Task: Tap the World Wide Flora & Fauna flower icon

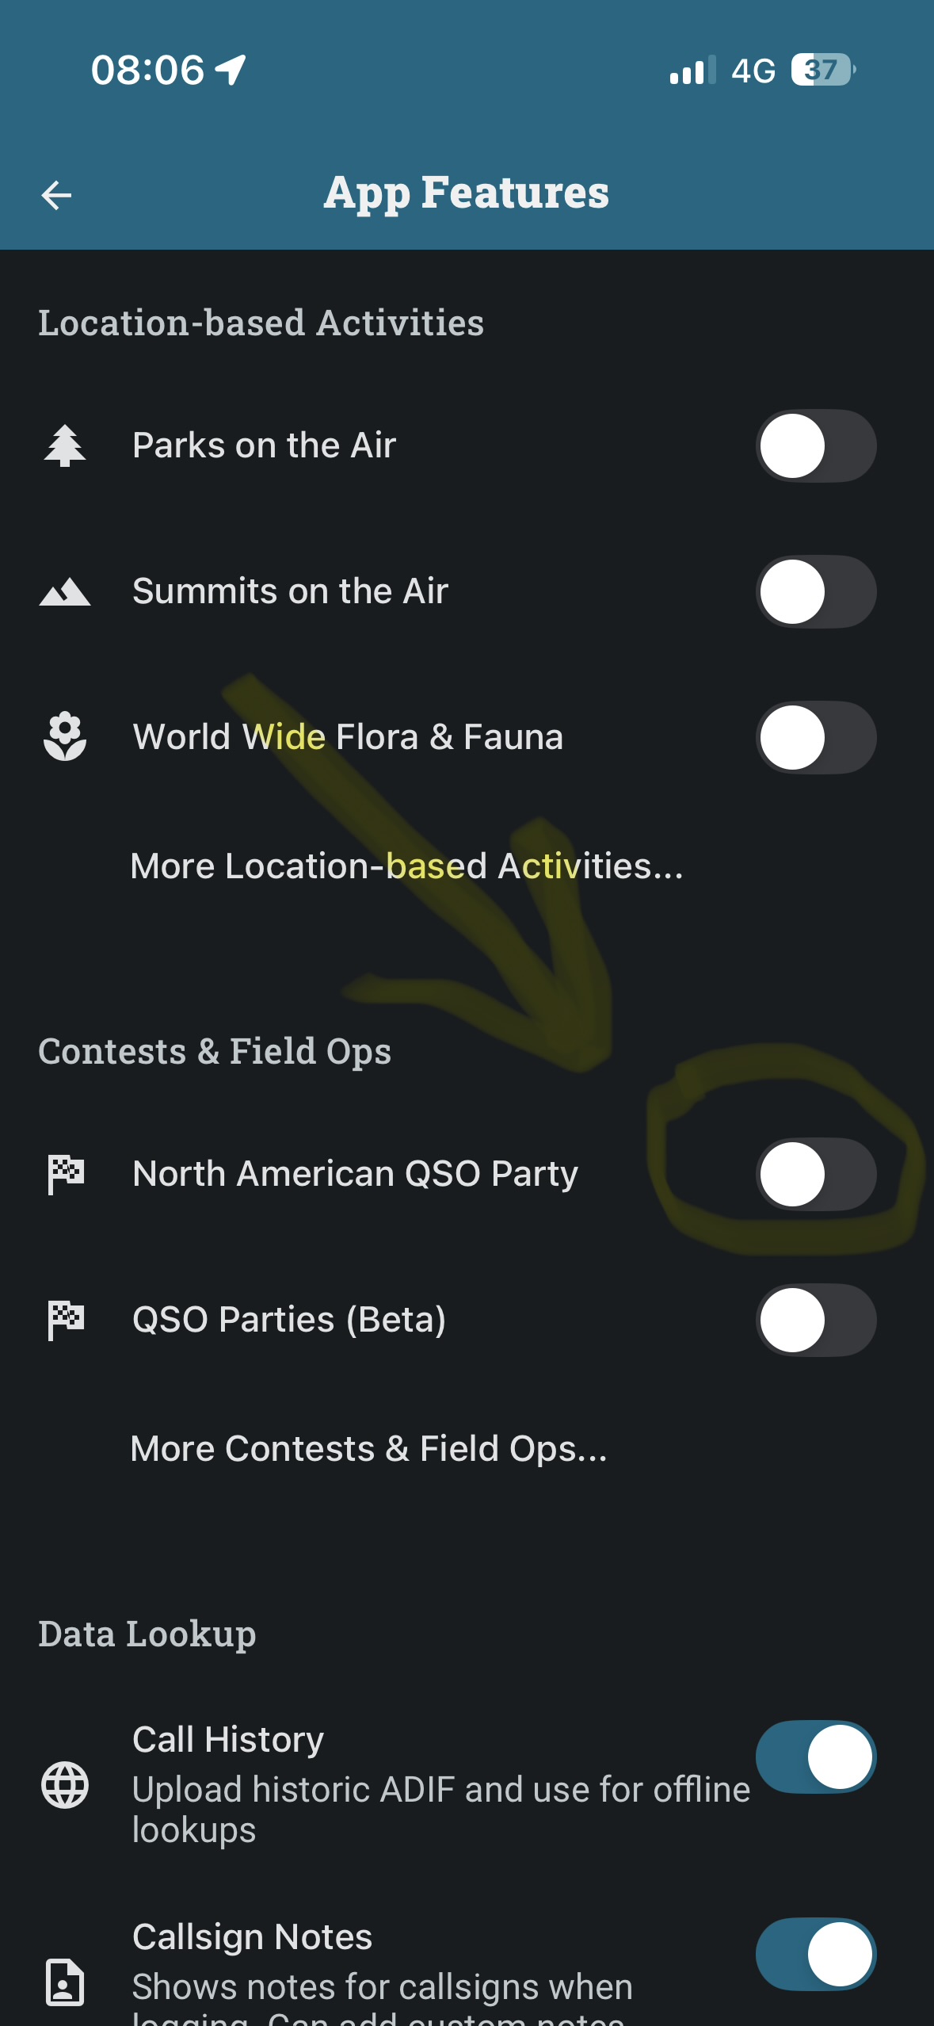Action: (65, 737)
